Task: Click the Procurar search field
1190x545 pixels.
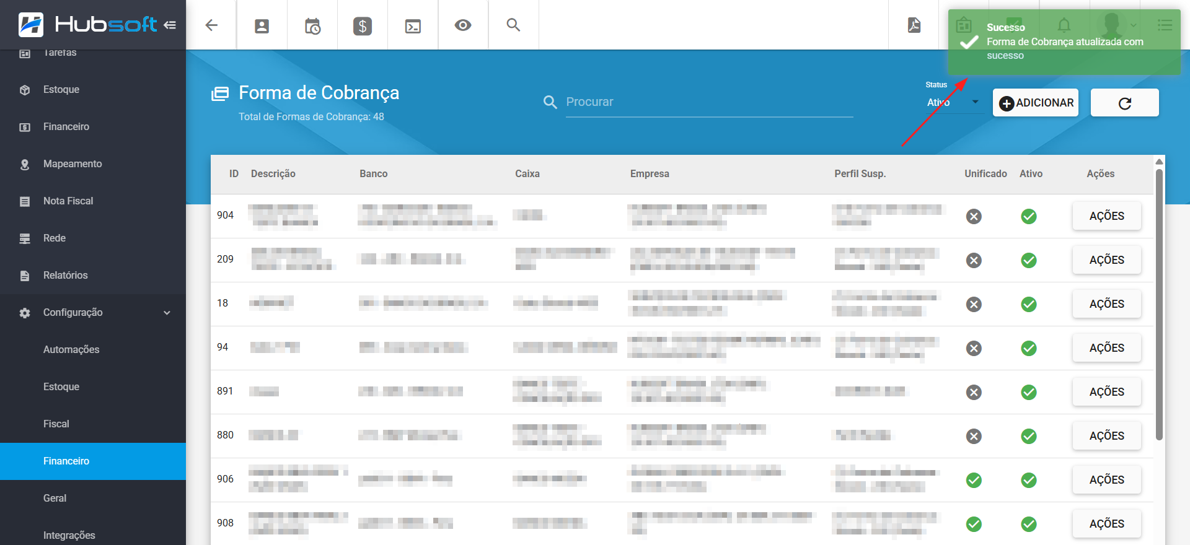Action: click(708, 102)
